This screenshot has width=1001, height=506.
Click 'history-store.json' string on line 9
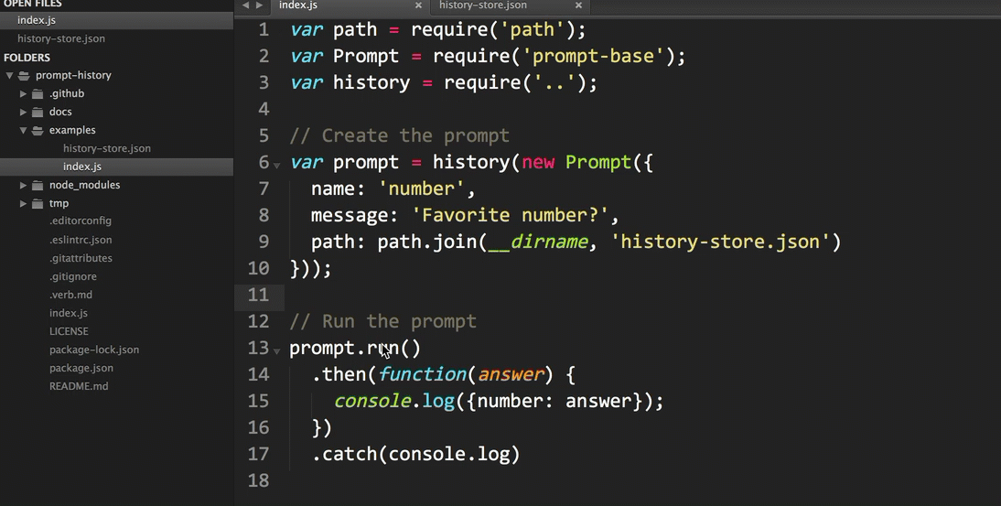[720, 242]
